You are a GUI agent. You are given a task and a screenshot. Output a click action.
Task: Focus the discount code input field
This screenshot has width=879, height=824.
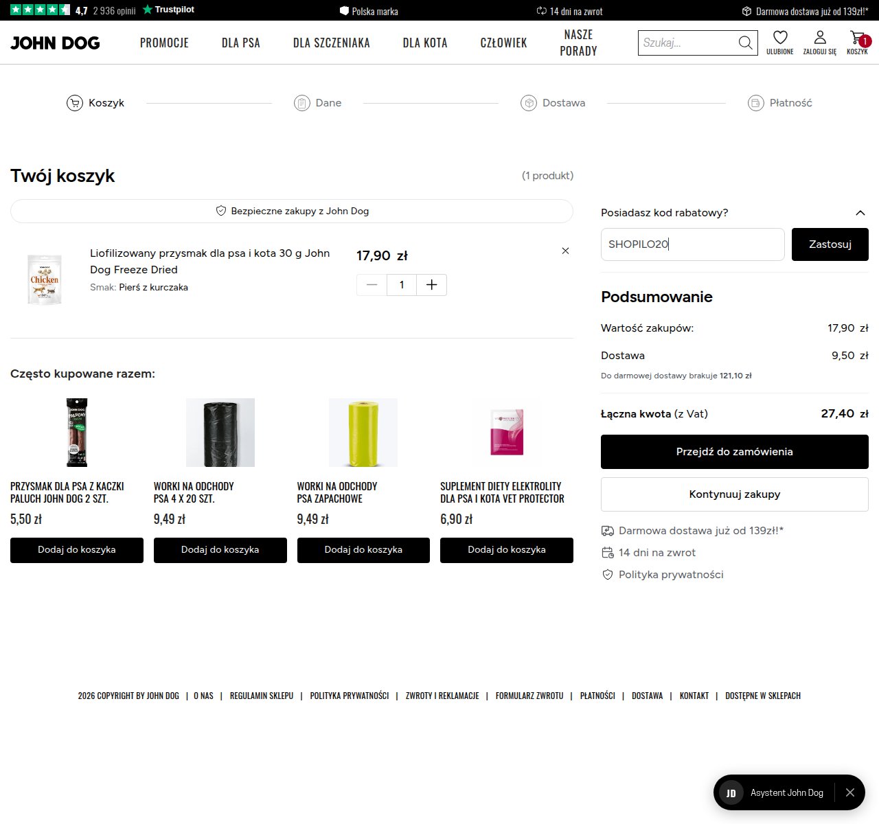(x=693, y=244)
